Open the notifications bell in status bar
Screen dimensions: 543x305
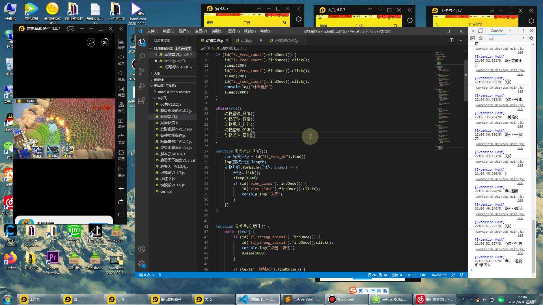462,275
